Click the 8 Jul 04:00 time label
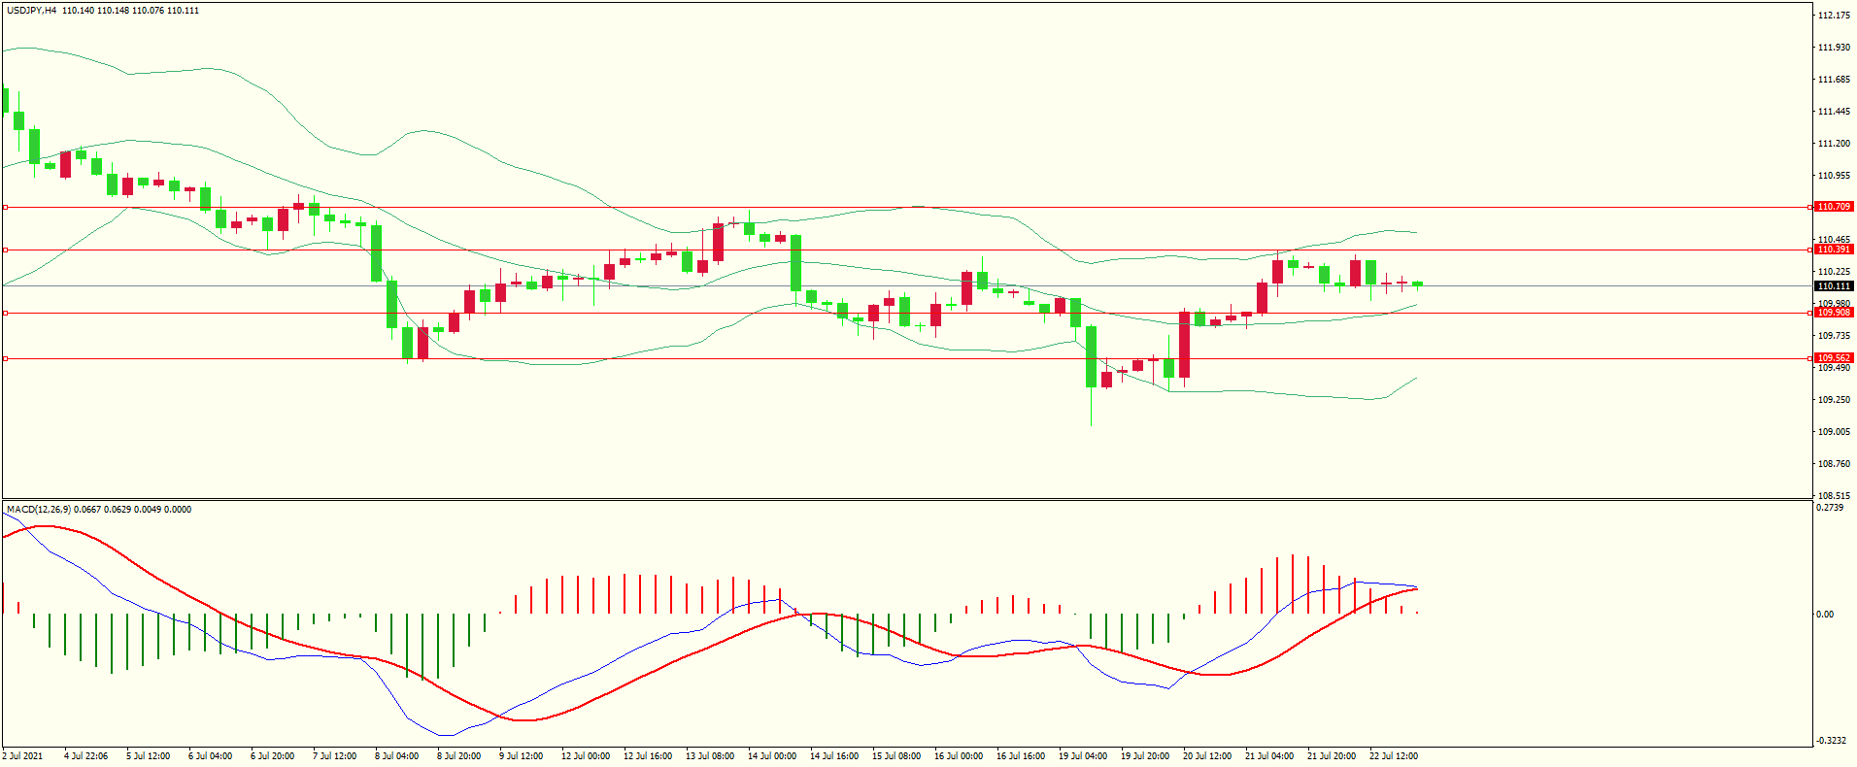 click(x=396, y=756)
